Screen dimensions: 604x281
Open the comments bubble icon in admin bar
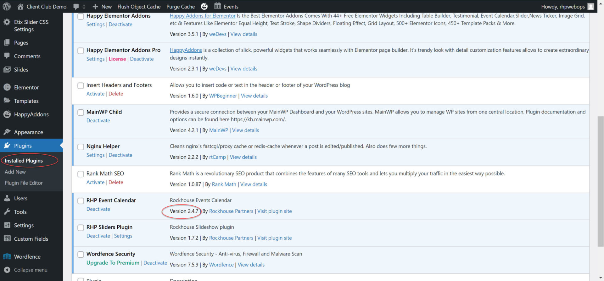76,7
